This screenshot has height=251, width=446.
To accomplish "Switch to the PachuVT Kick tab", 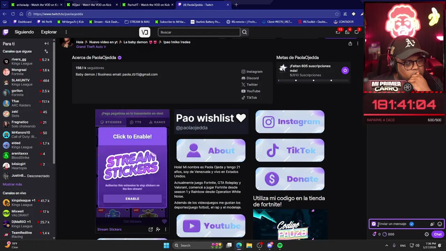I will point(147,5).
